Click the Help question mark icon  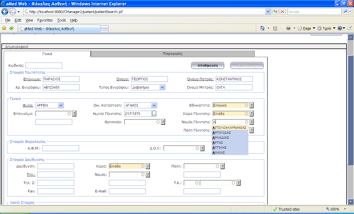pyautogui.click(x=340, y=28)
